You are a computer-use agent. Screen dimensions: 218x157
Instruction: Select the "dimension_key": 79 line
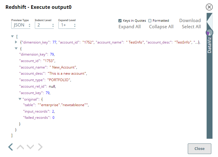37,54
